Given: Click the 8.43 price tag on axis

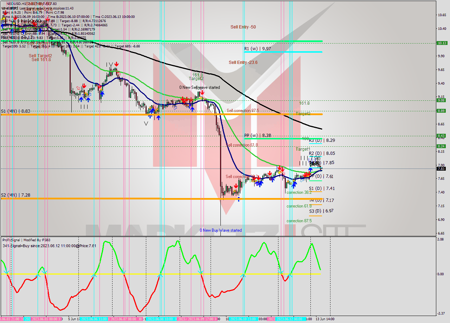Looking at the screenshot, I should coord(442,136).
